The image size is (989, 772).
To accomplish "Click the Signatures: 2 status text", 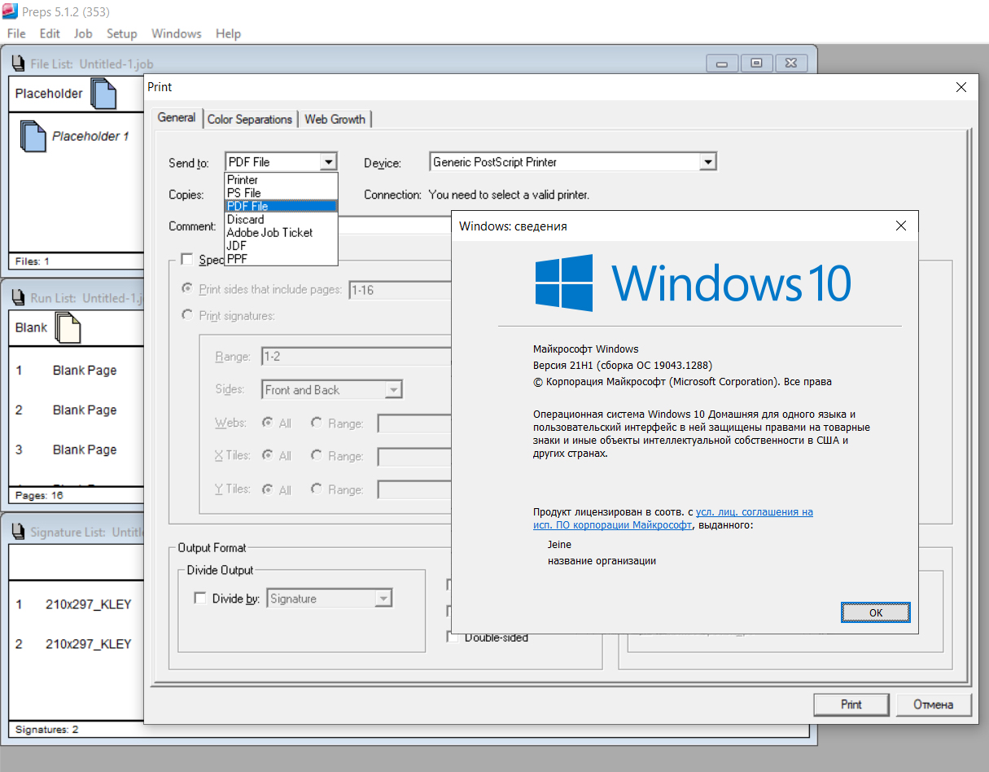I will tap(46, 730).
